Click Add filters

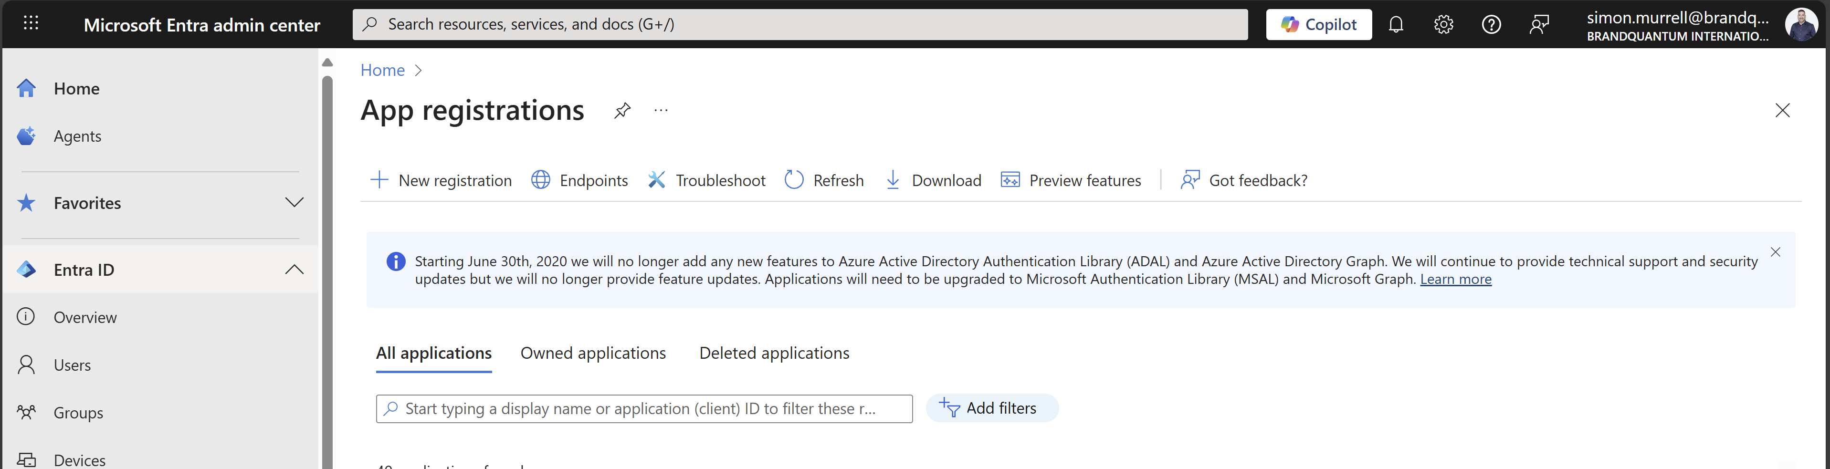[992, 408]
